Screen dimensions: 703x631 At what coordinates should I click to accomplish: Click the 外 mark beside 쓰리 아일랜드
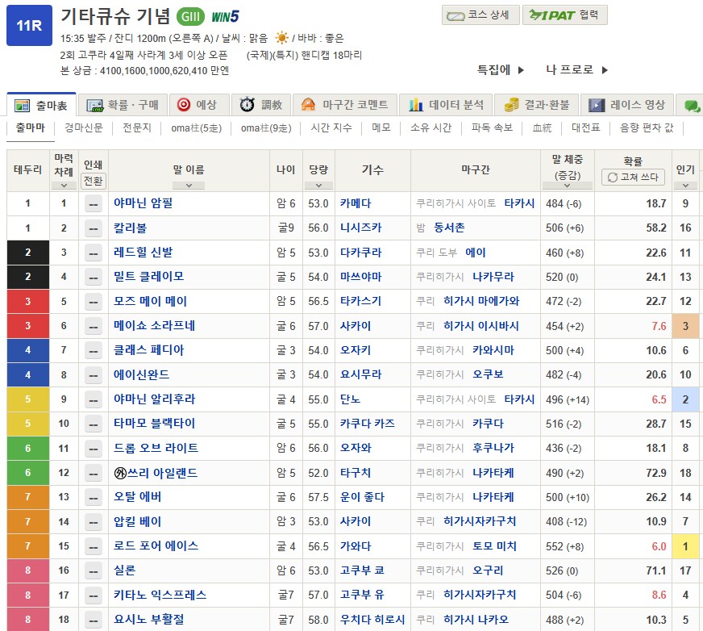point(120,473)
